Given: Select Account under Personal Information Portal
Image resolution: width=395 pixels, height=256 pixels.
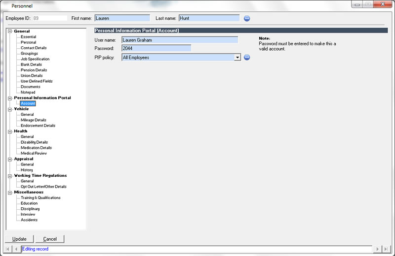Looking at the screenshot, I should [x=28, y=103].
